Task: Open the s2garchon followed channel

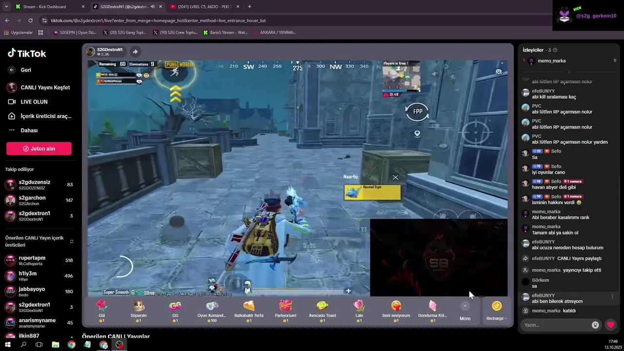Action: click(x=39, y=200)
